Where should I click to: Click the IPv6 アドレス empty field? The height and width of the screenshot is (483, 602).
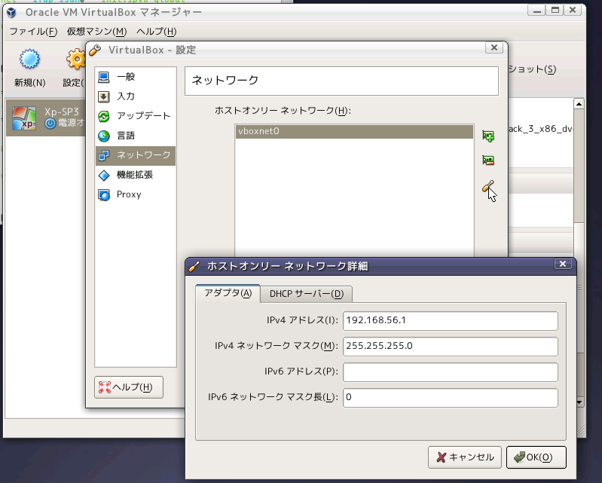[x=450, y=371]
